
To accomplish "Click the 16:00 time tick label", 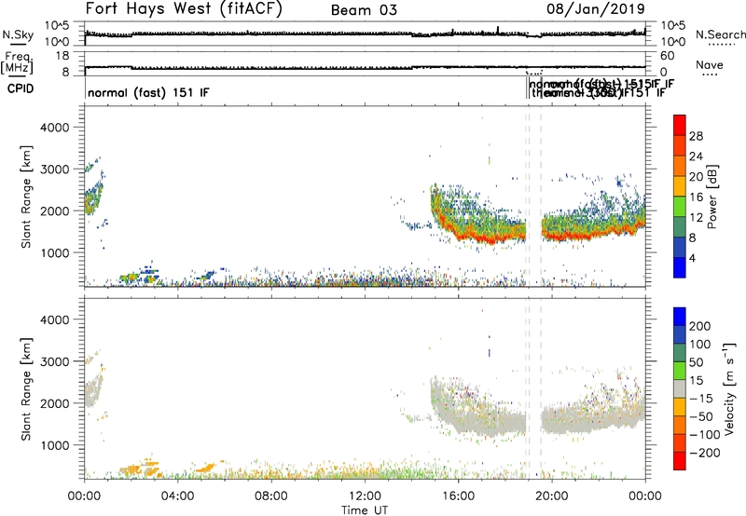I will point(458,496).
